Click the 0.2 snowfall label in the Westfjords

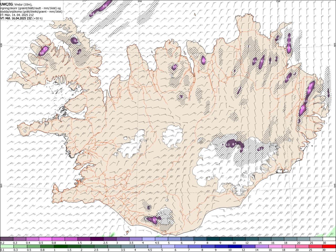78,52
